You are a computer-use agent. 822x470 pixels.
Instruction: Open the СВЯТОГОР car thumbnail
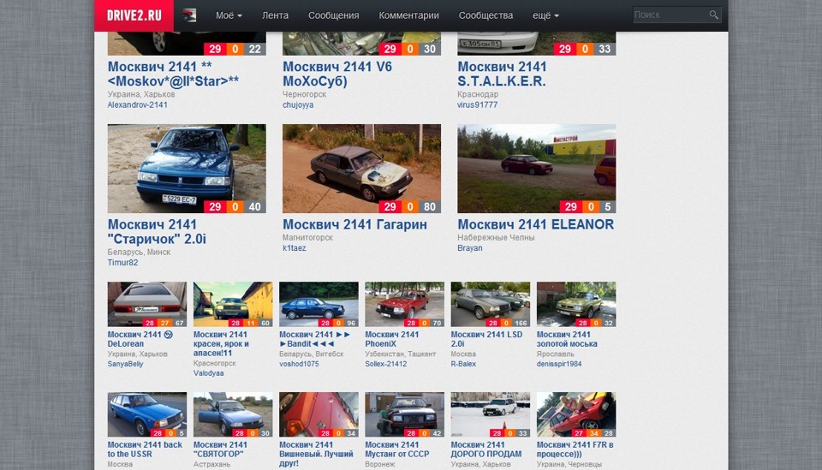[x=233, y=414]
